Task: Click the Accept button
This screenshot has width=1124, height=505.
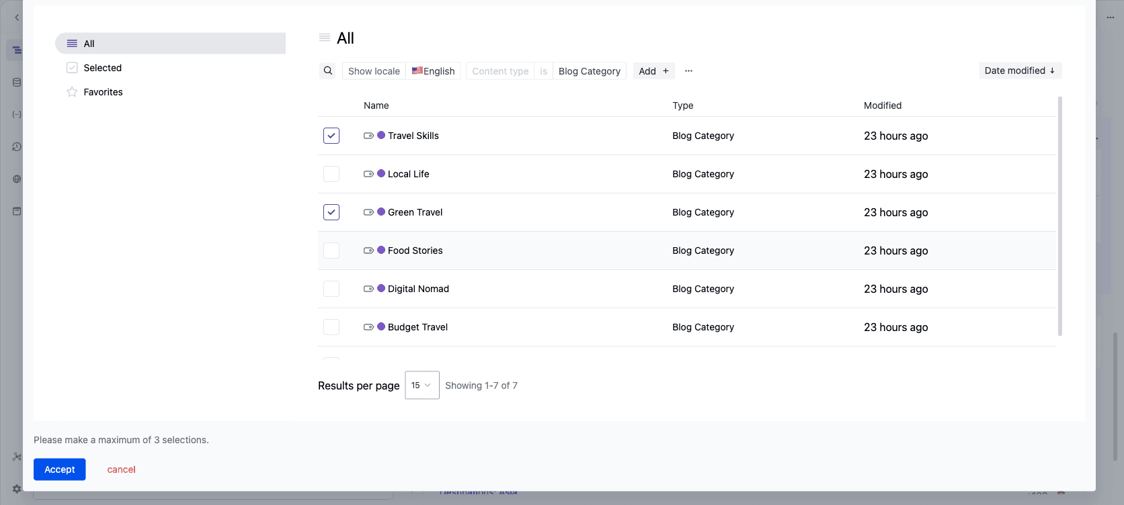Action: coord(60,469)
